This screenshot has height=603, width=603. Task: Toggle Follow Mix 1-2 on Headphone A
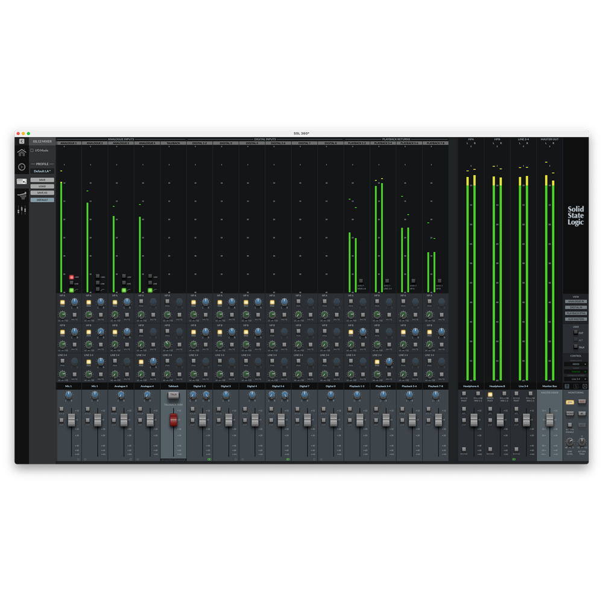(478, 394)
